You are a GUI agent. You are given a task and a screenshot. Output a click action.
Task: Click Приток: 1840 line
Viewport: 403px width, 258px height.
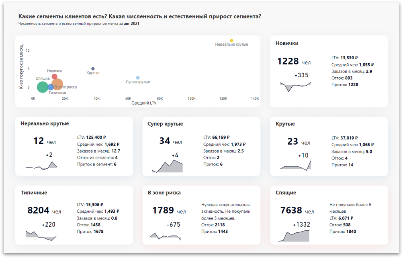[343, 231]
